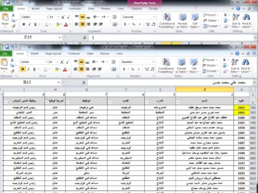Switch to Review tab in front window
Viewport: 258px width, 193px height.
pyautogui.click(x=105, y=54)
